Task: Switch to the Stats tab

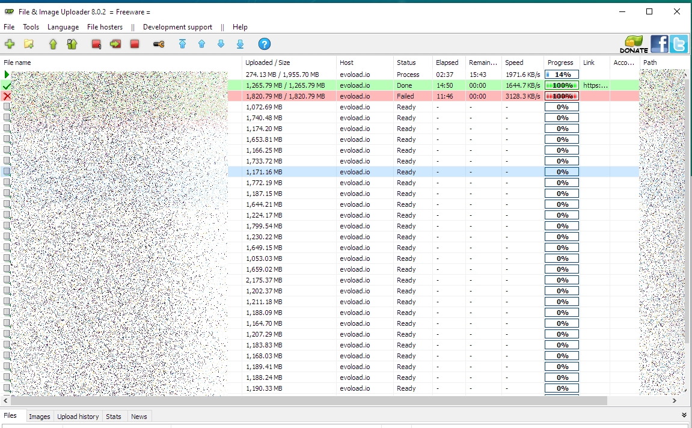Action: click(x=113, y=417)
